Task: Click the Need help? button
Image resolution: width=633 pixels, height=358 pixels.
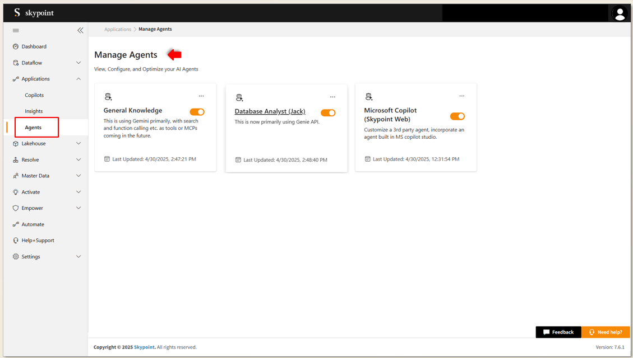Action: click(x=606, y=332)
